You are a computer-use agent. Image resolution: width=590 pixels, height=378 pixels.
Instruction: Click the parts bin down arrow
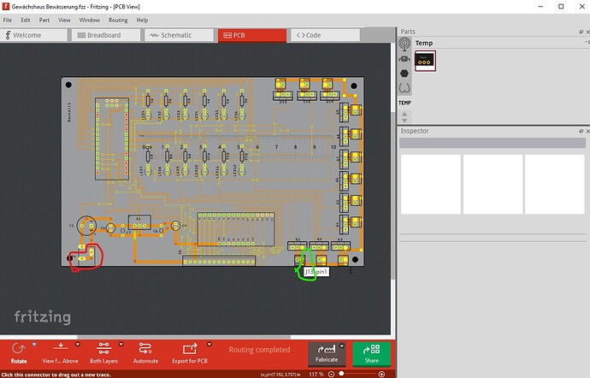click(x=404, y=121)
